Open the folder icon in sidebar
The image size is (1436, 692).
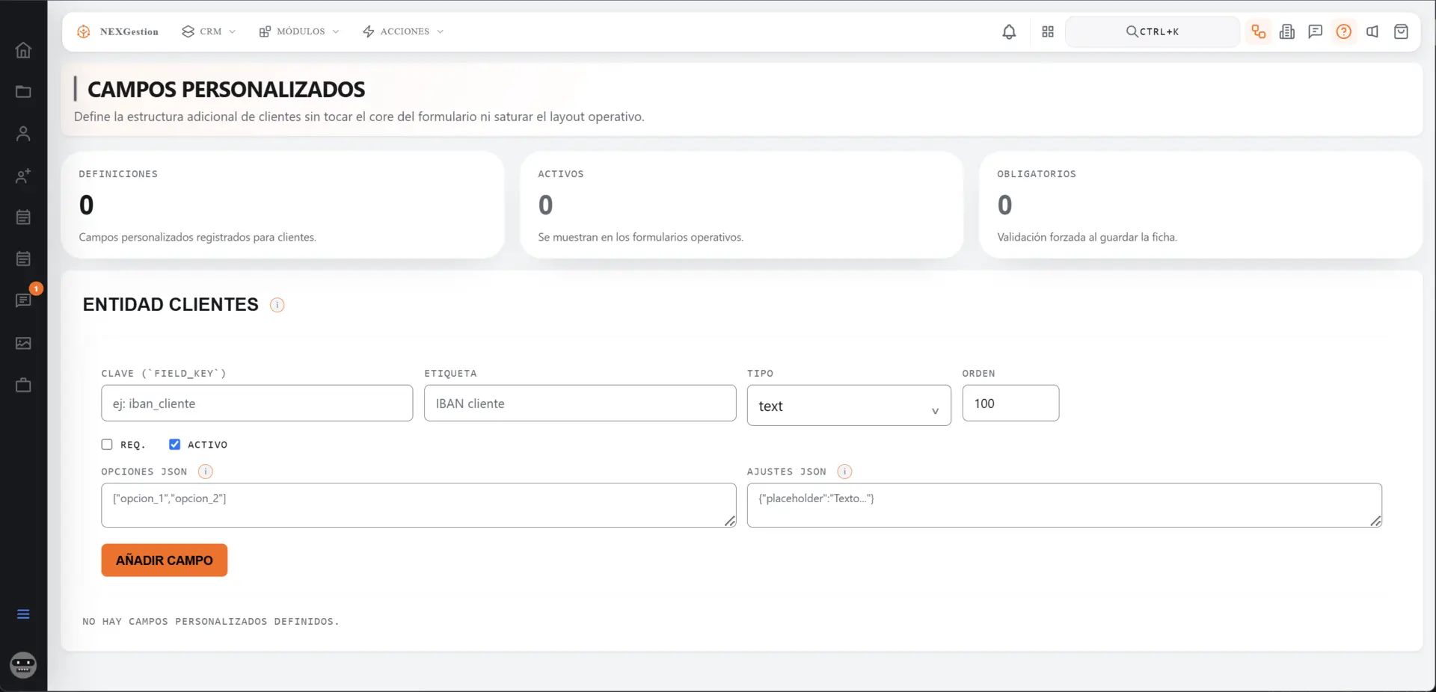23,92
